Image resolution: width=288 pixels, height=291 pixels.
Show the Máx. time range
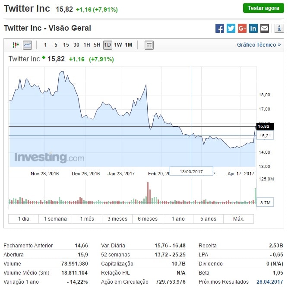(239, 219)
